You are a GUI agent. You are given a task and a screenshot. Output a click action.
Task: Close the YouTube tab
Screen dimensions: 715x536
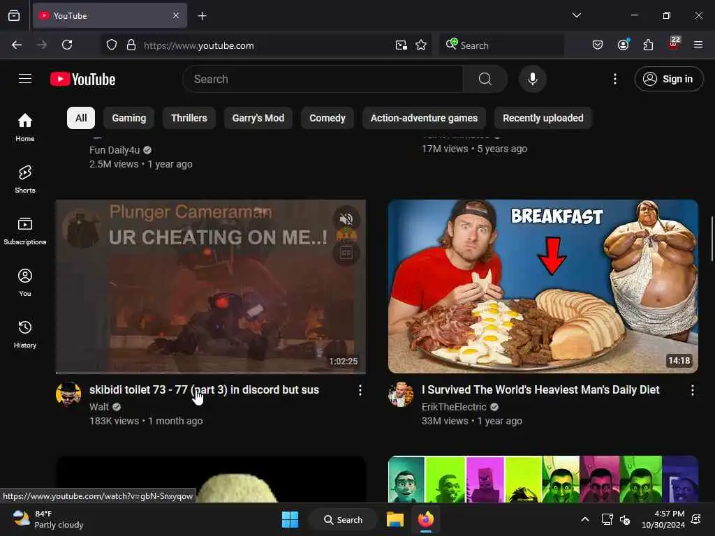coord(176,15)
